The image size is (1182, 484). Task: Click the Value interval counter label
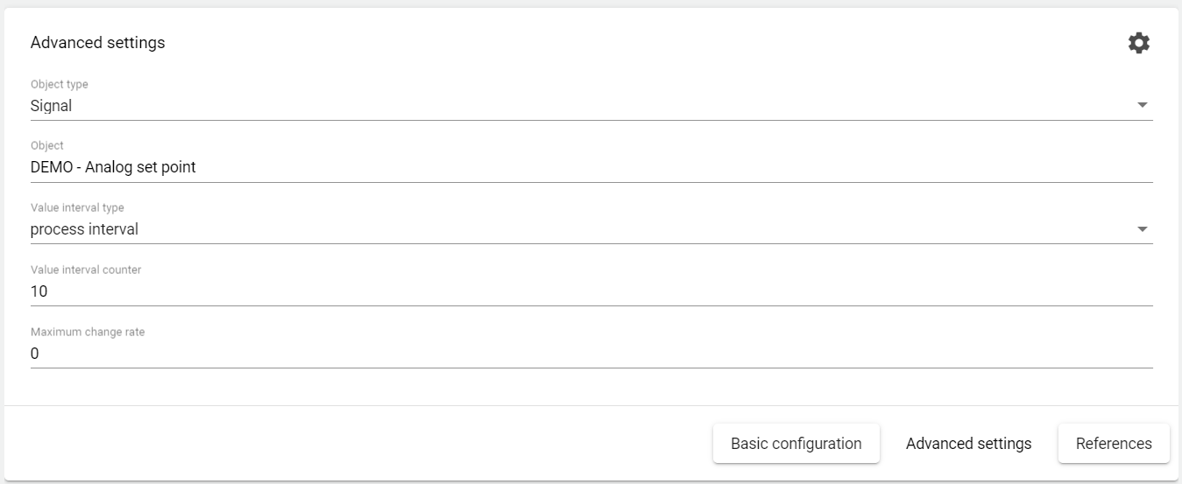pyautogui.click(x=86, y=270)
